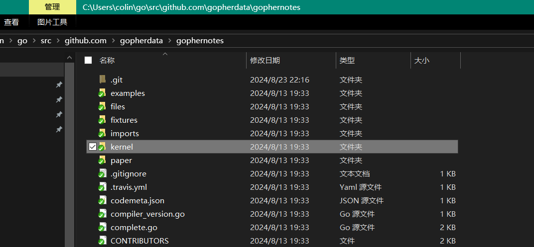Sort files by 修改日期 column
This screenshot has height=247, width=534.
pos(265,60)
